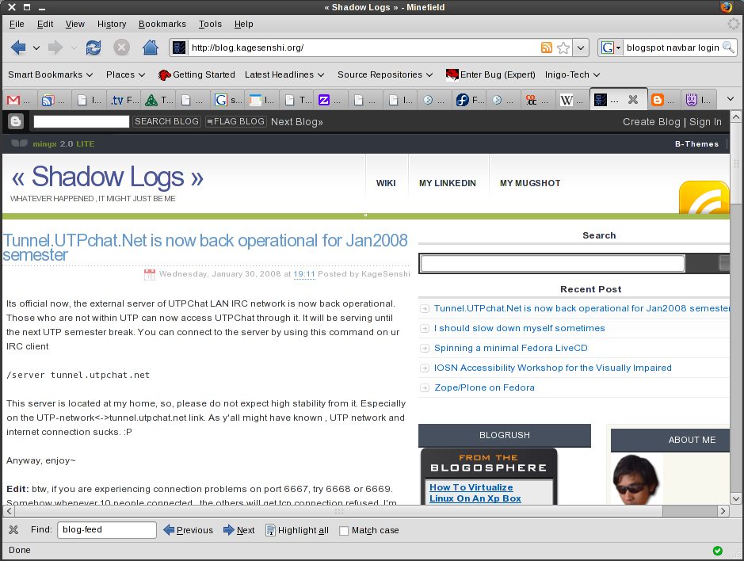
Task: Close the current Shadow Logs tab
Action: [x=632, y=100]
